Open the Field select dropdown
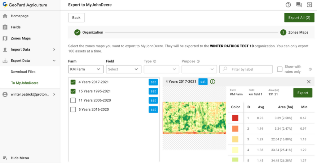This screenshot has height=163, width=317. (x=124, y=69)
